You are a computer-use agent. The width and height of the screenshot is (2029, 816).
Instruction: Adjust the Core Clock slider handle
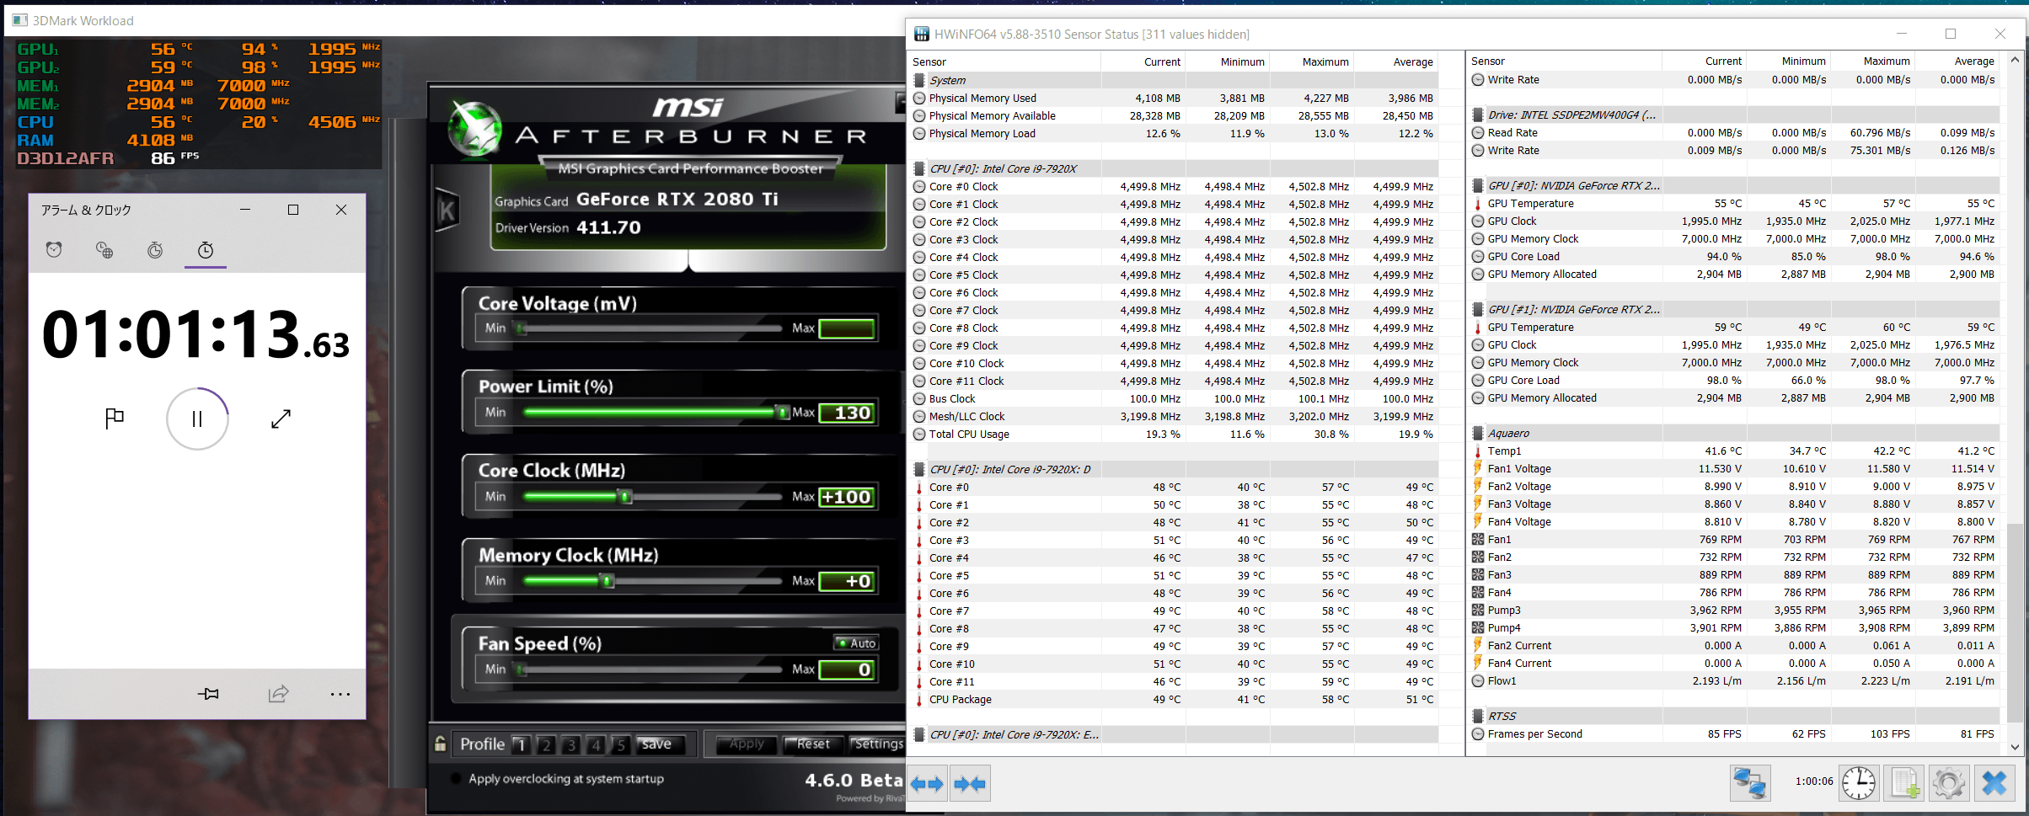point(625,497)
